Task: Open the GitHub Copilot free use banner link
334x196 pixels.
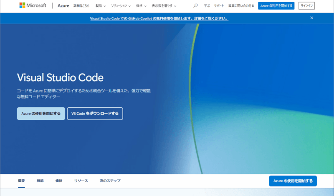Action: coord(159,18)
